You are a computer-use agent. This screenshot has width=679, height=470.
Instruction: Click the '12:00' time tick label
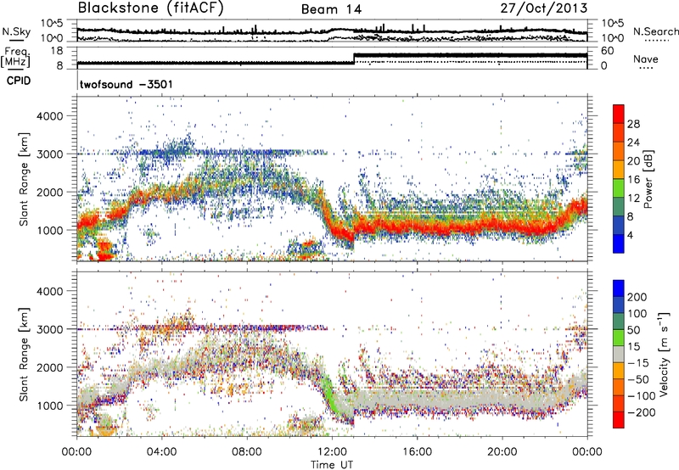pyautogui.click(x=332, y=452)
